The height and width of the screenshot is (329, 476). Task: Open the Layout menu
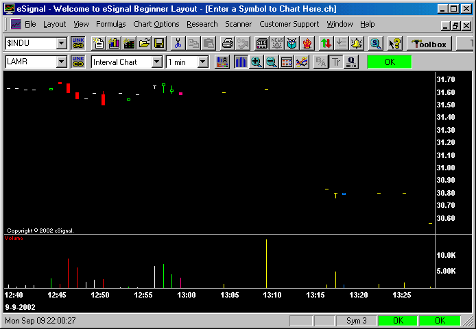pos(54,24)
